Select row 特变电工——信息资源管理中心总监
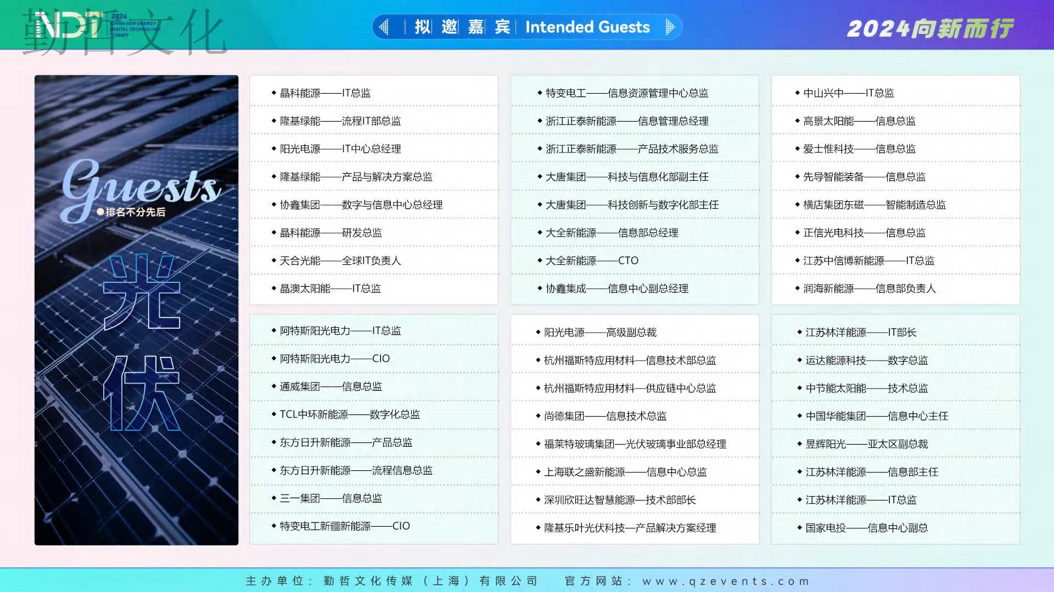 (x=635, y=93)
